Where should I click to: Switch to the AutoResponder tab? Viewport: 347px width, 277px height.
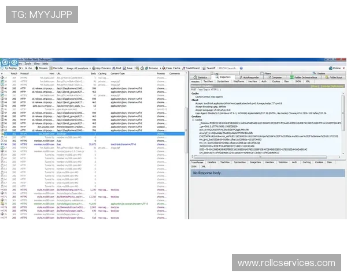251,77
